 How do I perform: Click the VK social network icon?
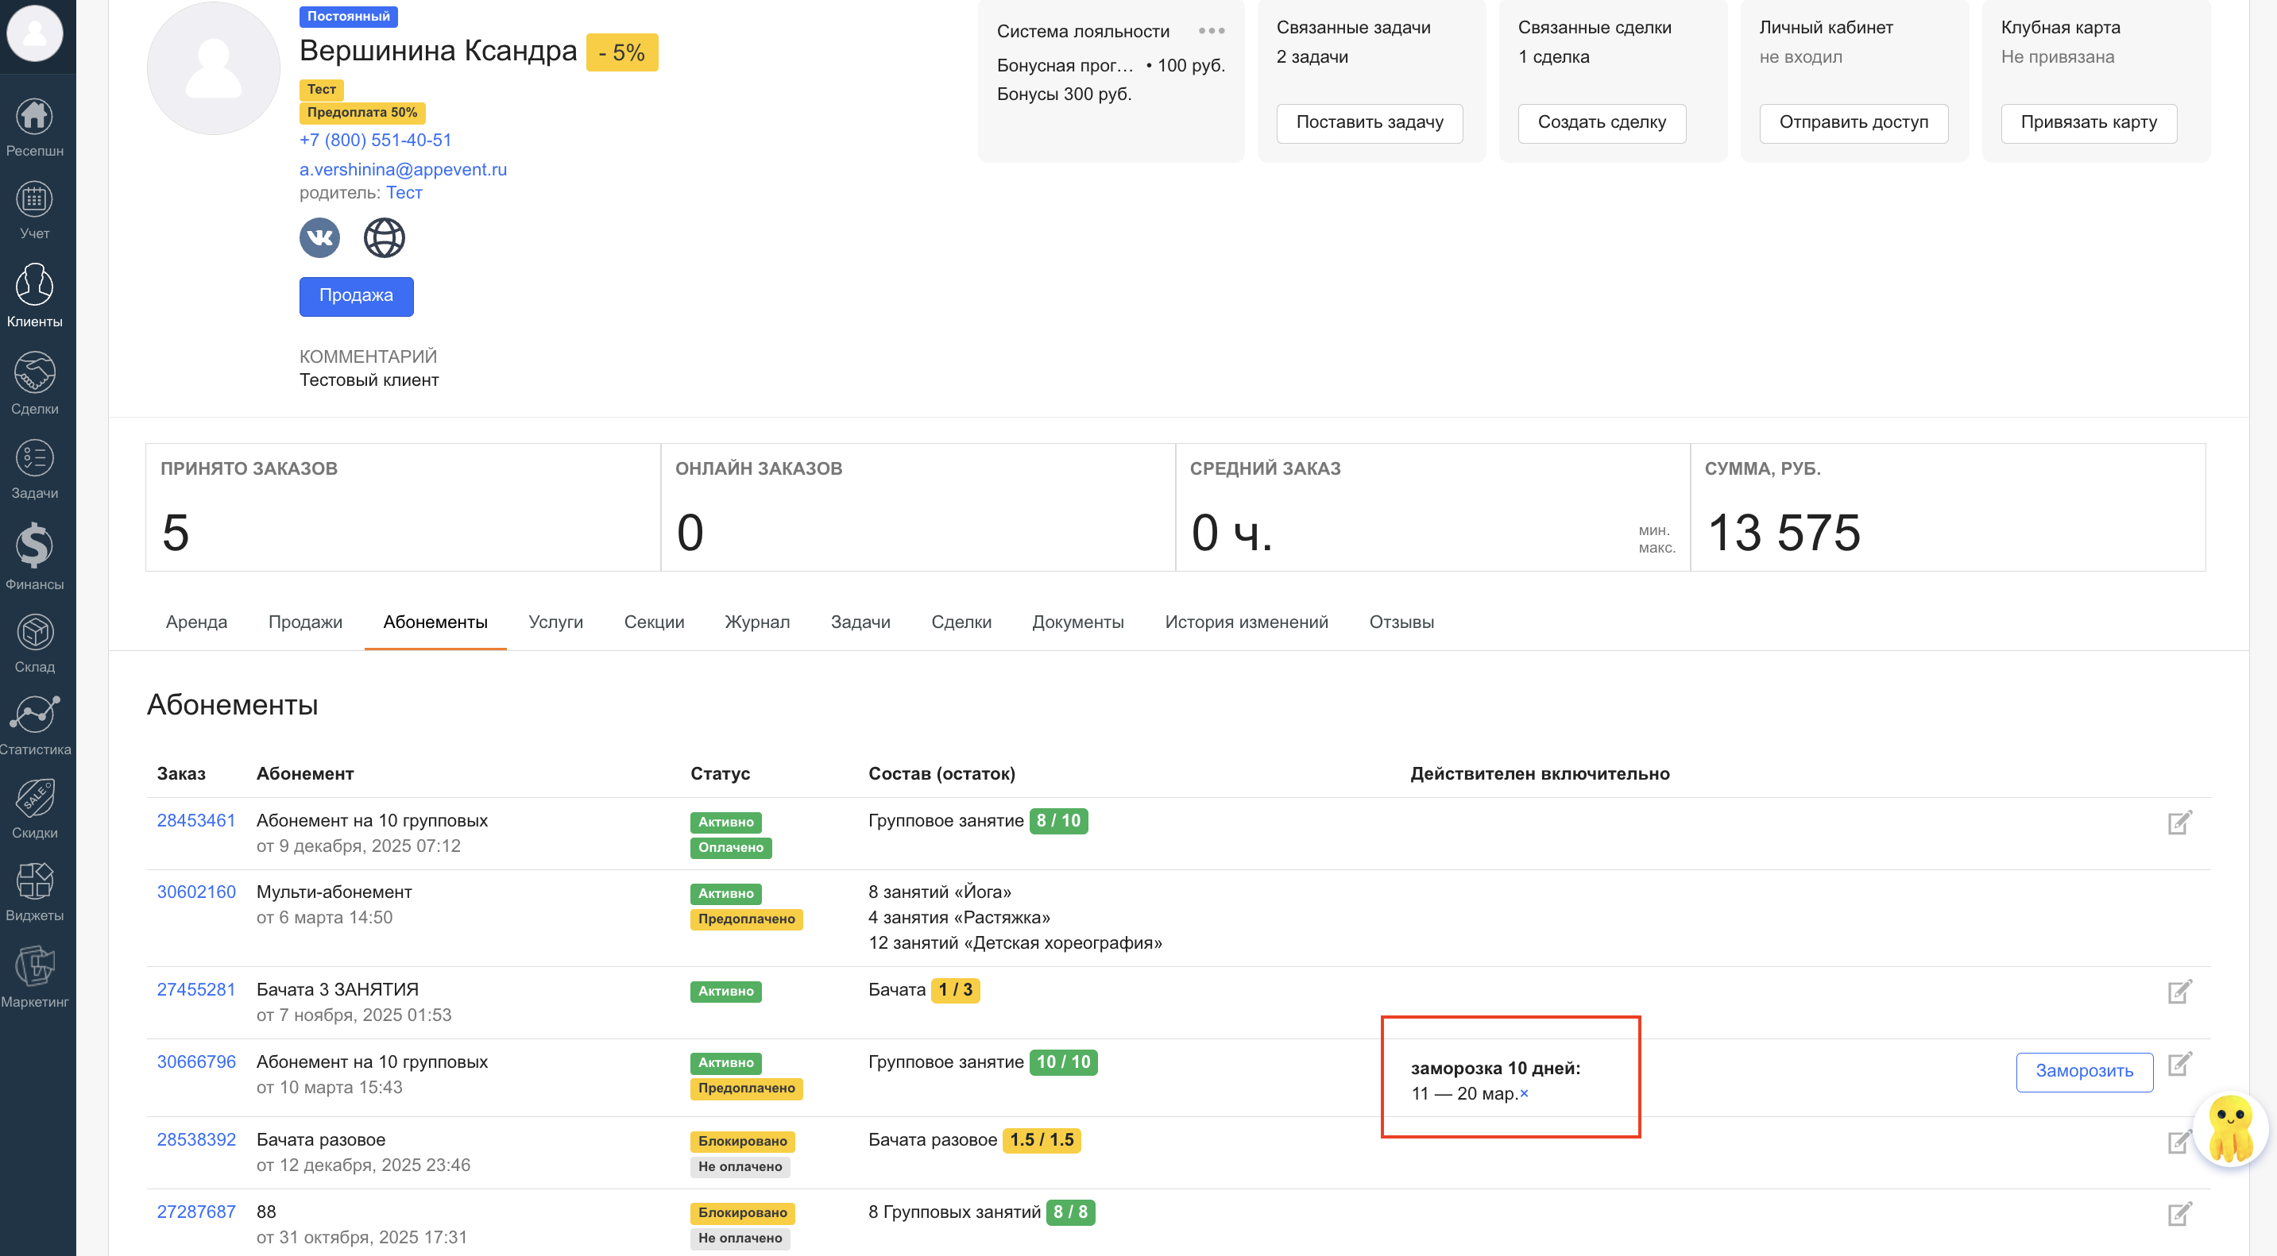click(x=319, y=237)
